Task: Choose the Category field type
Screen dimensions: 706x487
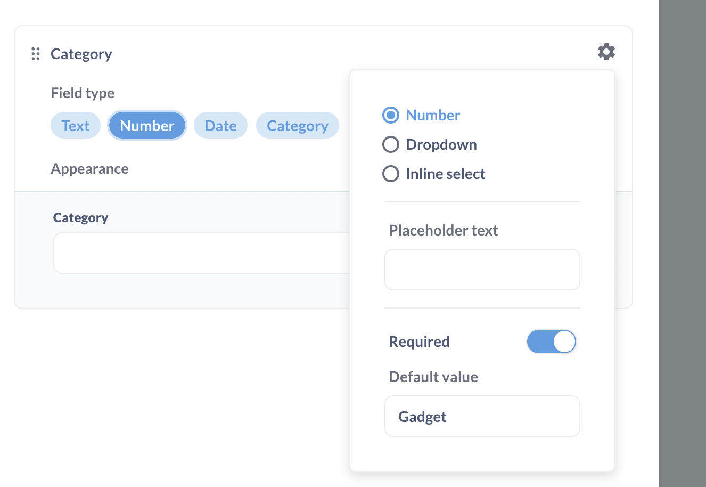Action: click(x=298, y=125)
